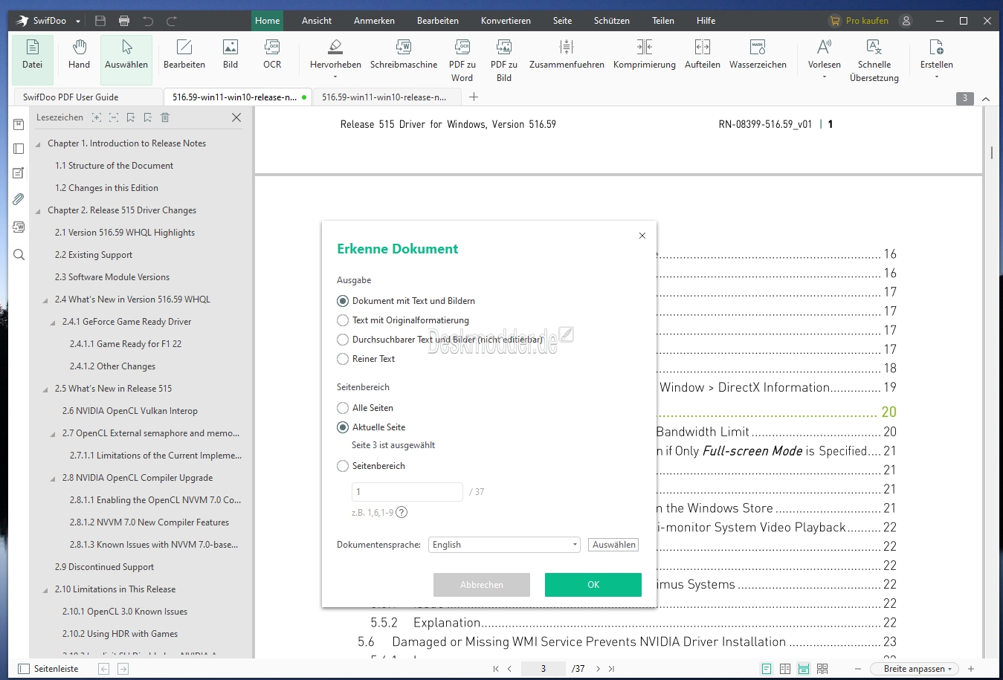Close the Erkenne Dokument dialog
Image resolution: width=1003 pixels, height=680 pixels.
tap(642, 236)
